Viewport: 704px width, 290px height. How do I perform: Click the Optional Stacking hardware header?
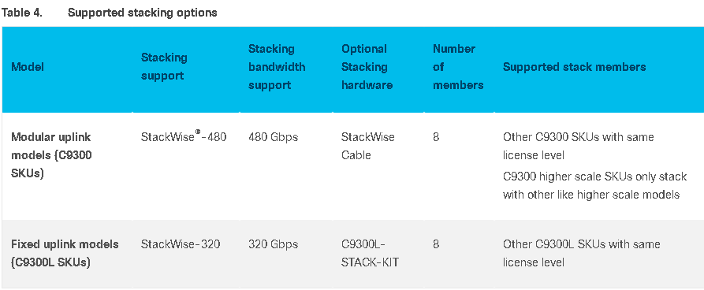tap(367, 67)
